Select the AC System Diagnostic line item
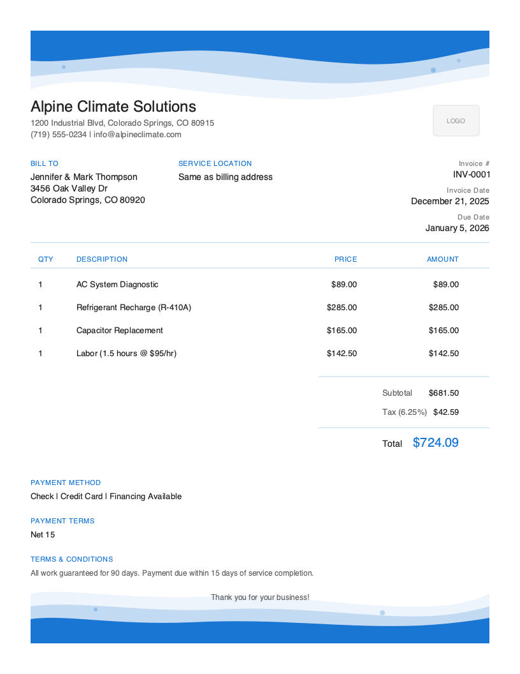This screenshot has height=674, width=520. click(117, 284)
